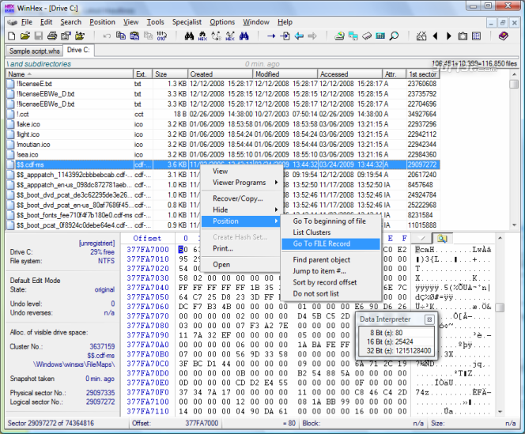Image resolution: width=525 pixels, height=434 pixels.
Task: Click the 101/010 modify data icon
Action: click(162, 36)
